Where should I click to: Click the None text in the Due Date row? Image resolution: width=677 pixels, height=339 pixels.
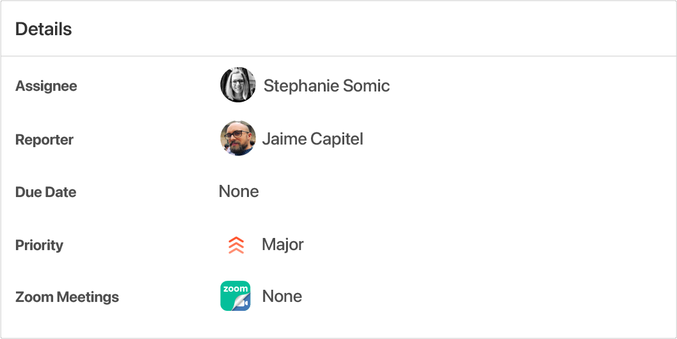(x=239, y=191)
